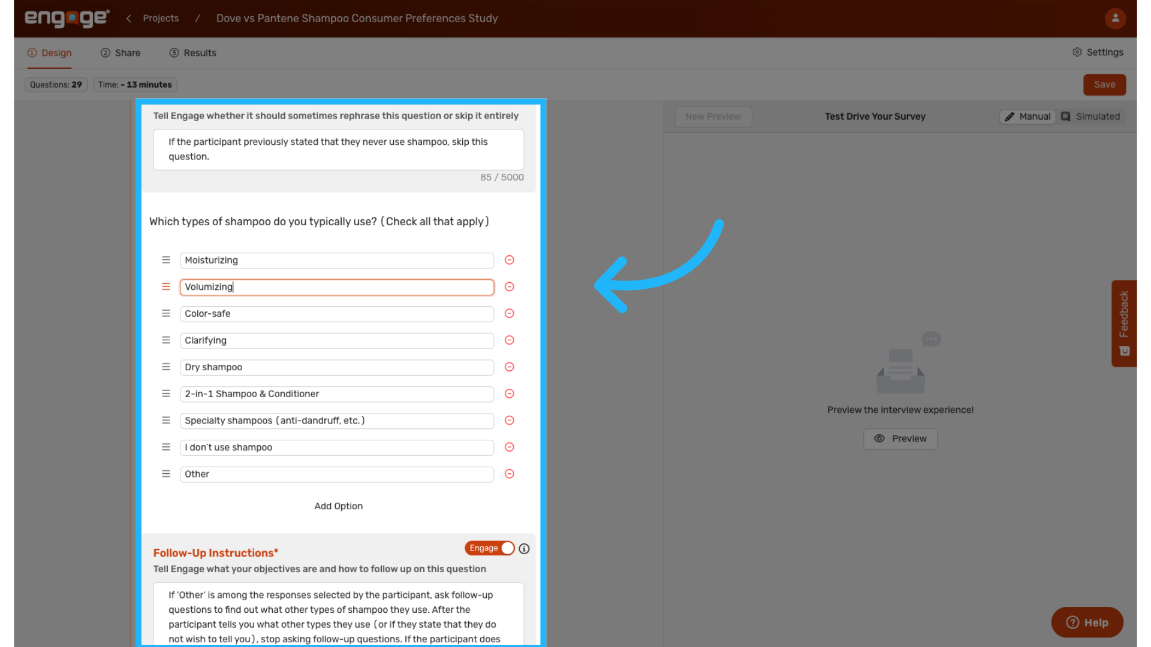1151x647 pixels.
Task: Open the Results tab
Action: coord(192,53)
